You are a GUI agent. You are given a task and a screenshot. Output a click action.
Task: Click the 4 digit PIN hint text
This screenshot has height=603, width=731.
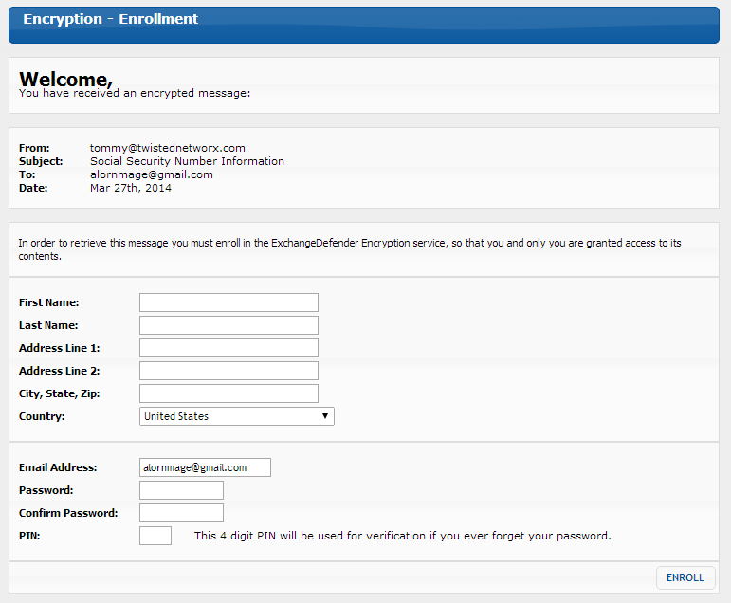point(402,536)
